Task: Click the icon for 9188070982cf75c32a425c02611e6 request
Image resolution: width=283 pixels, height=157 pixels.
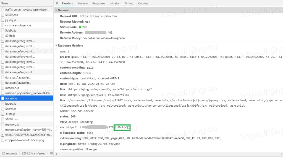Action: click(2, 135)
